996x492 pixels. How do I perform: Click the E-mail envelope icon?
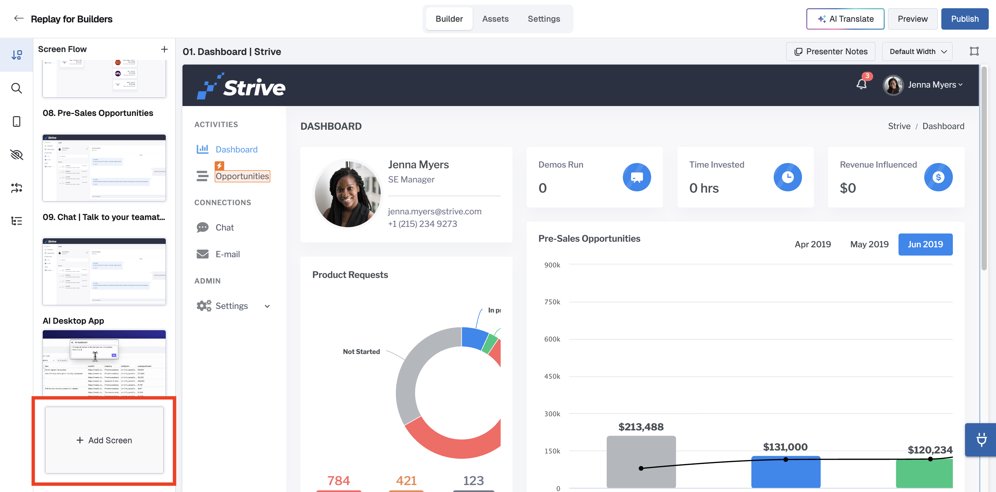pos(203,254)
